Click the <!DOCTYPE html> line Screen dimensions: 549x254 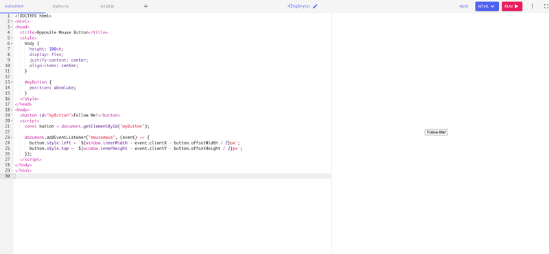(33, 16)
